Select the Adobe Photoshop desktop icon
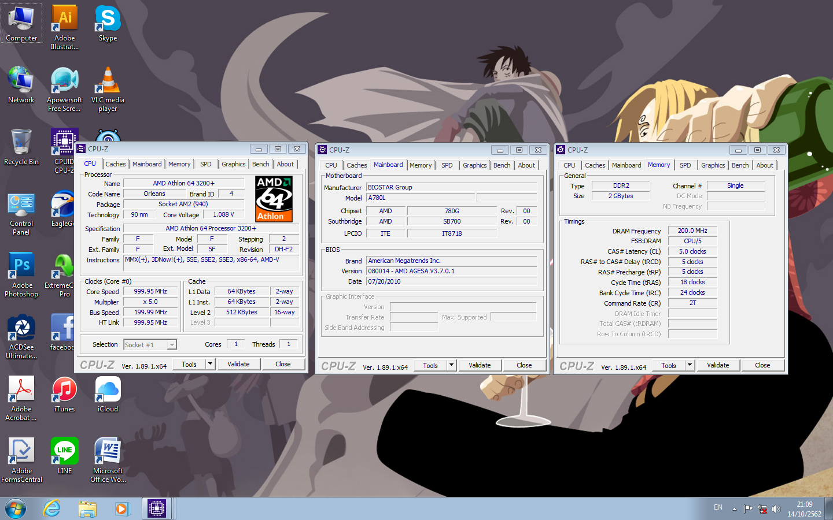 coord(21,275)
